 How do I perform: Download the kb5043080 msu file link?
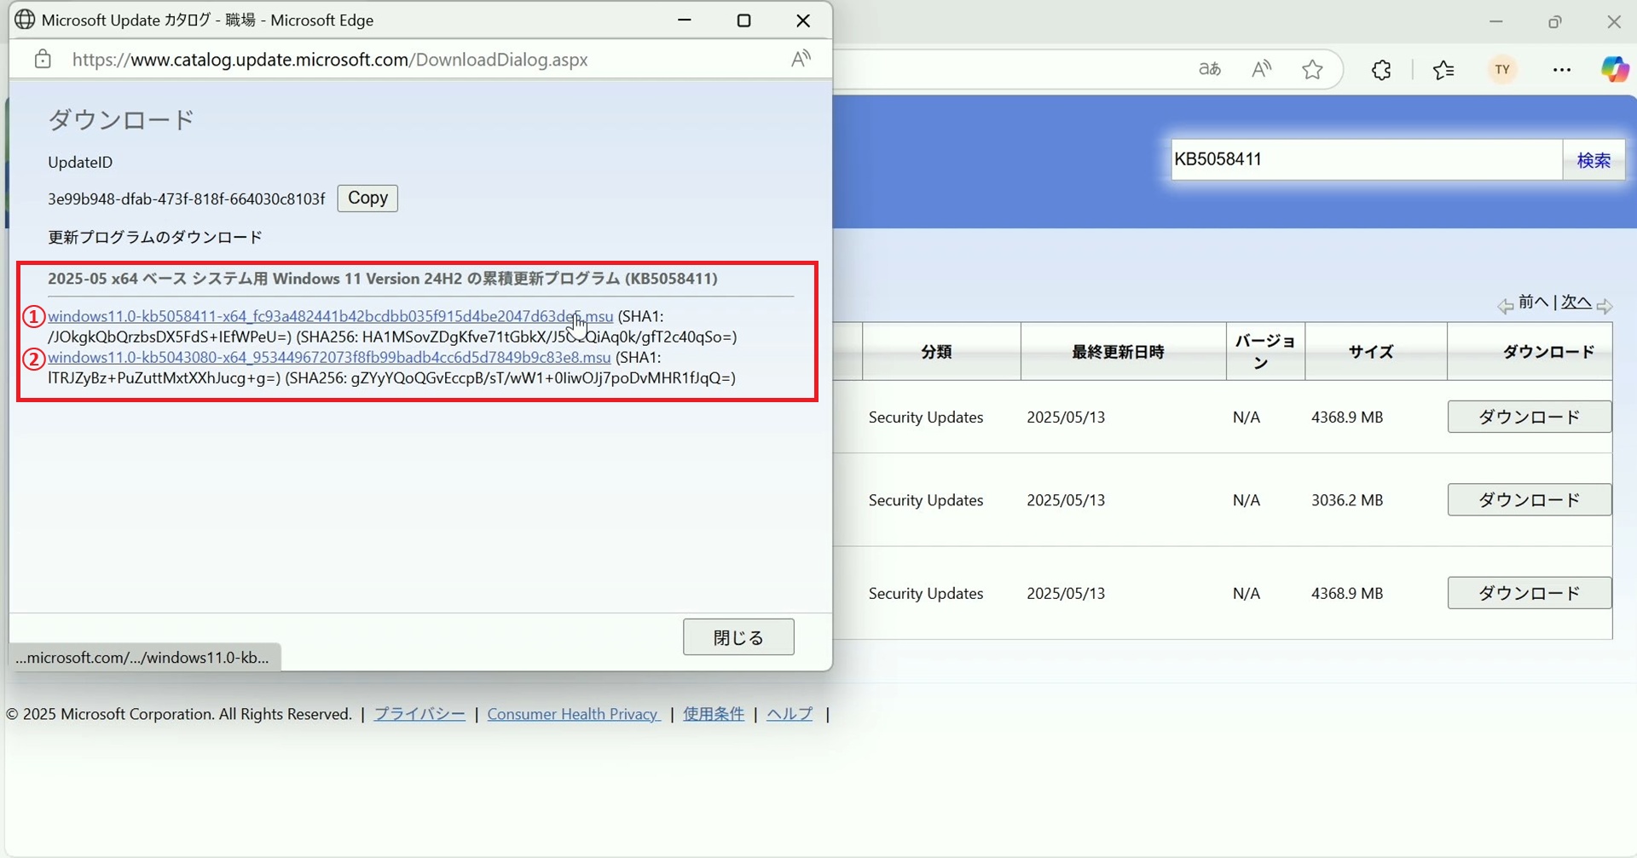click(329, 357)
